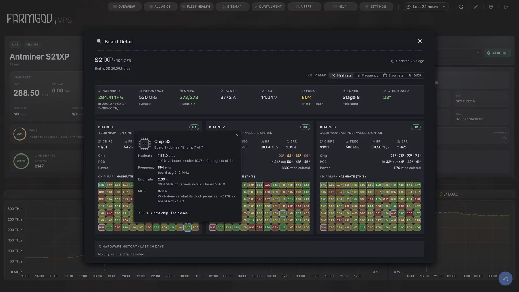Open Fleet Health page

(196, 7)
